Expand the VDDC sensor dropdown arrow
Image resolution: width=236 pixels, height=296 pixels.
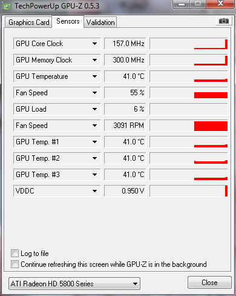[94, 191]
